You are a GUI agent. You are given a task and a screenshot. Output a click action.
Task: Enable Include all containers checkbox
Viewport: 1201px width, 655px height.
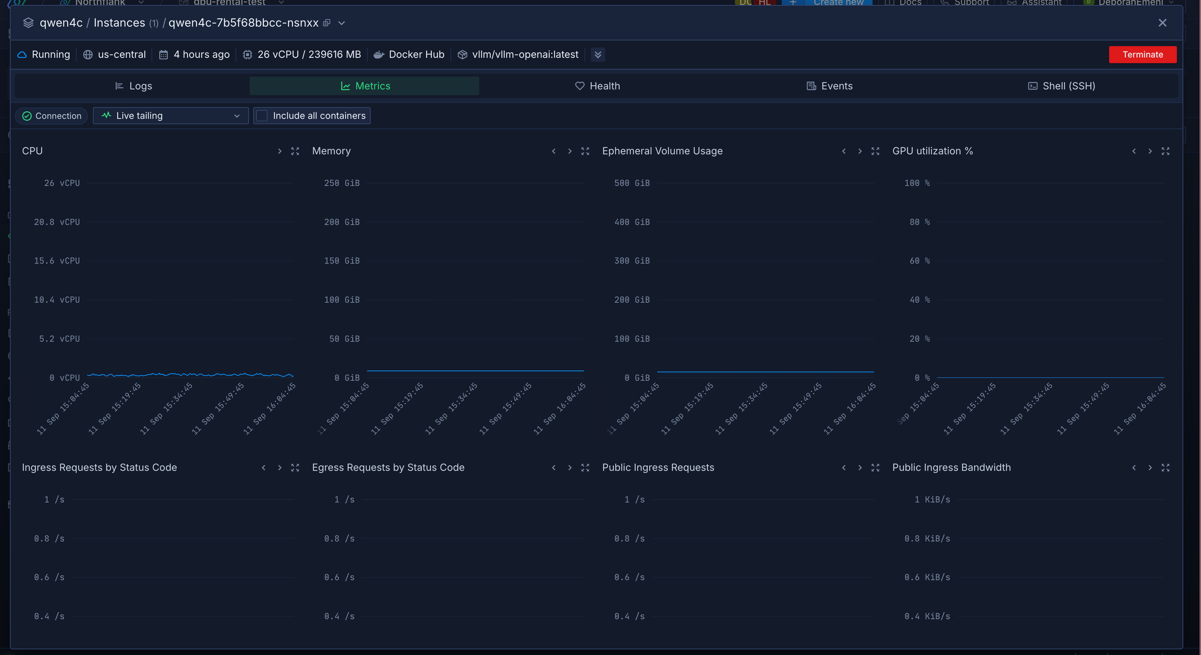[262, 116]
